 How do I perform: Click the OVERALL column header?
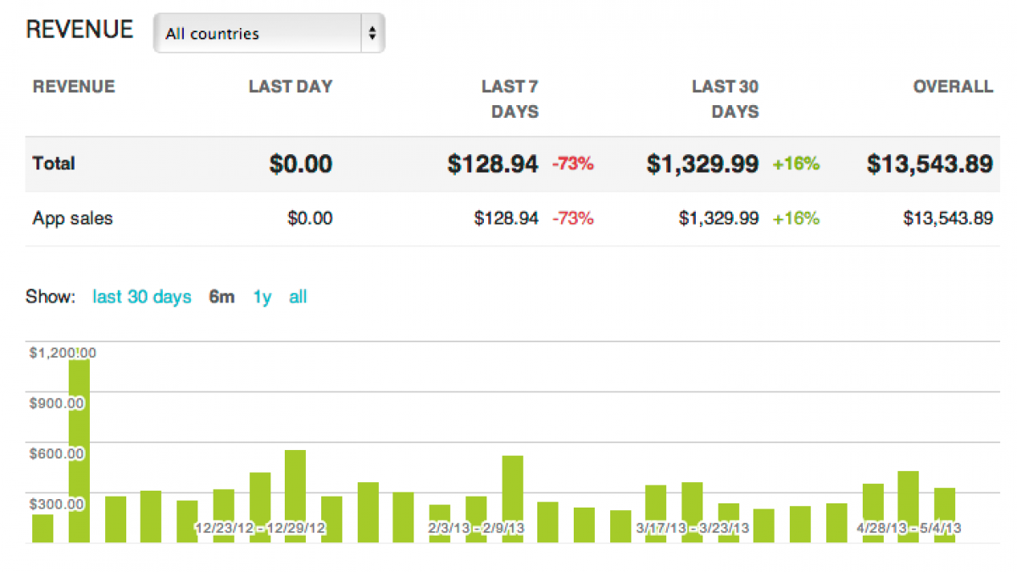coord(953,86)
